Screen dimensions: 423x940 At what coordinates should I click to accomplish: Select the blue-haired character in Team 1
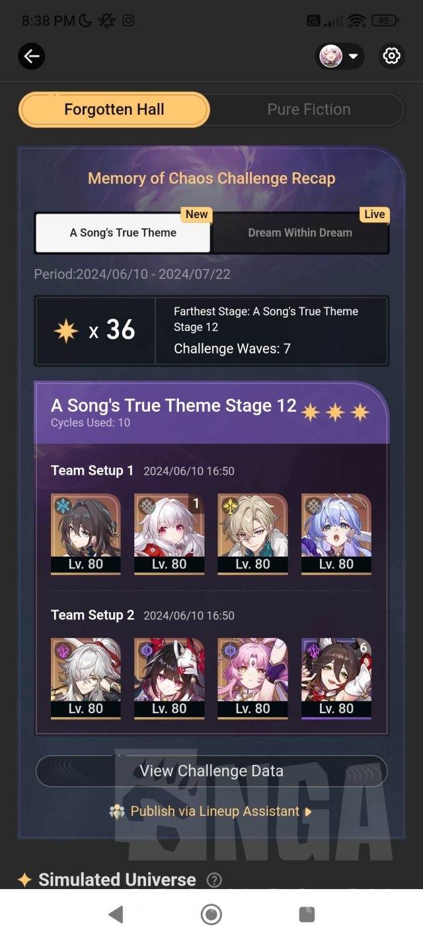[x=336, y=534]
